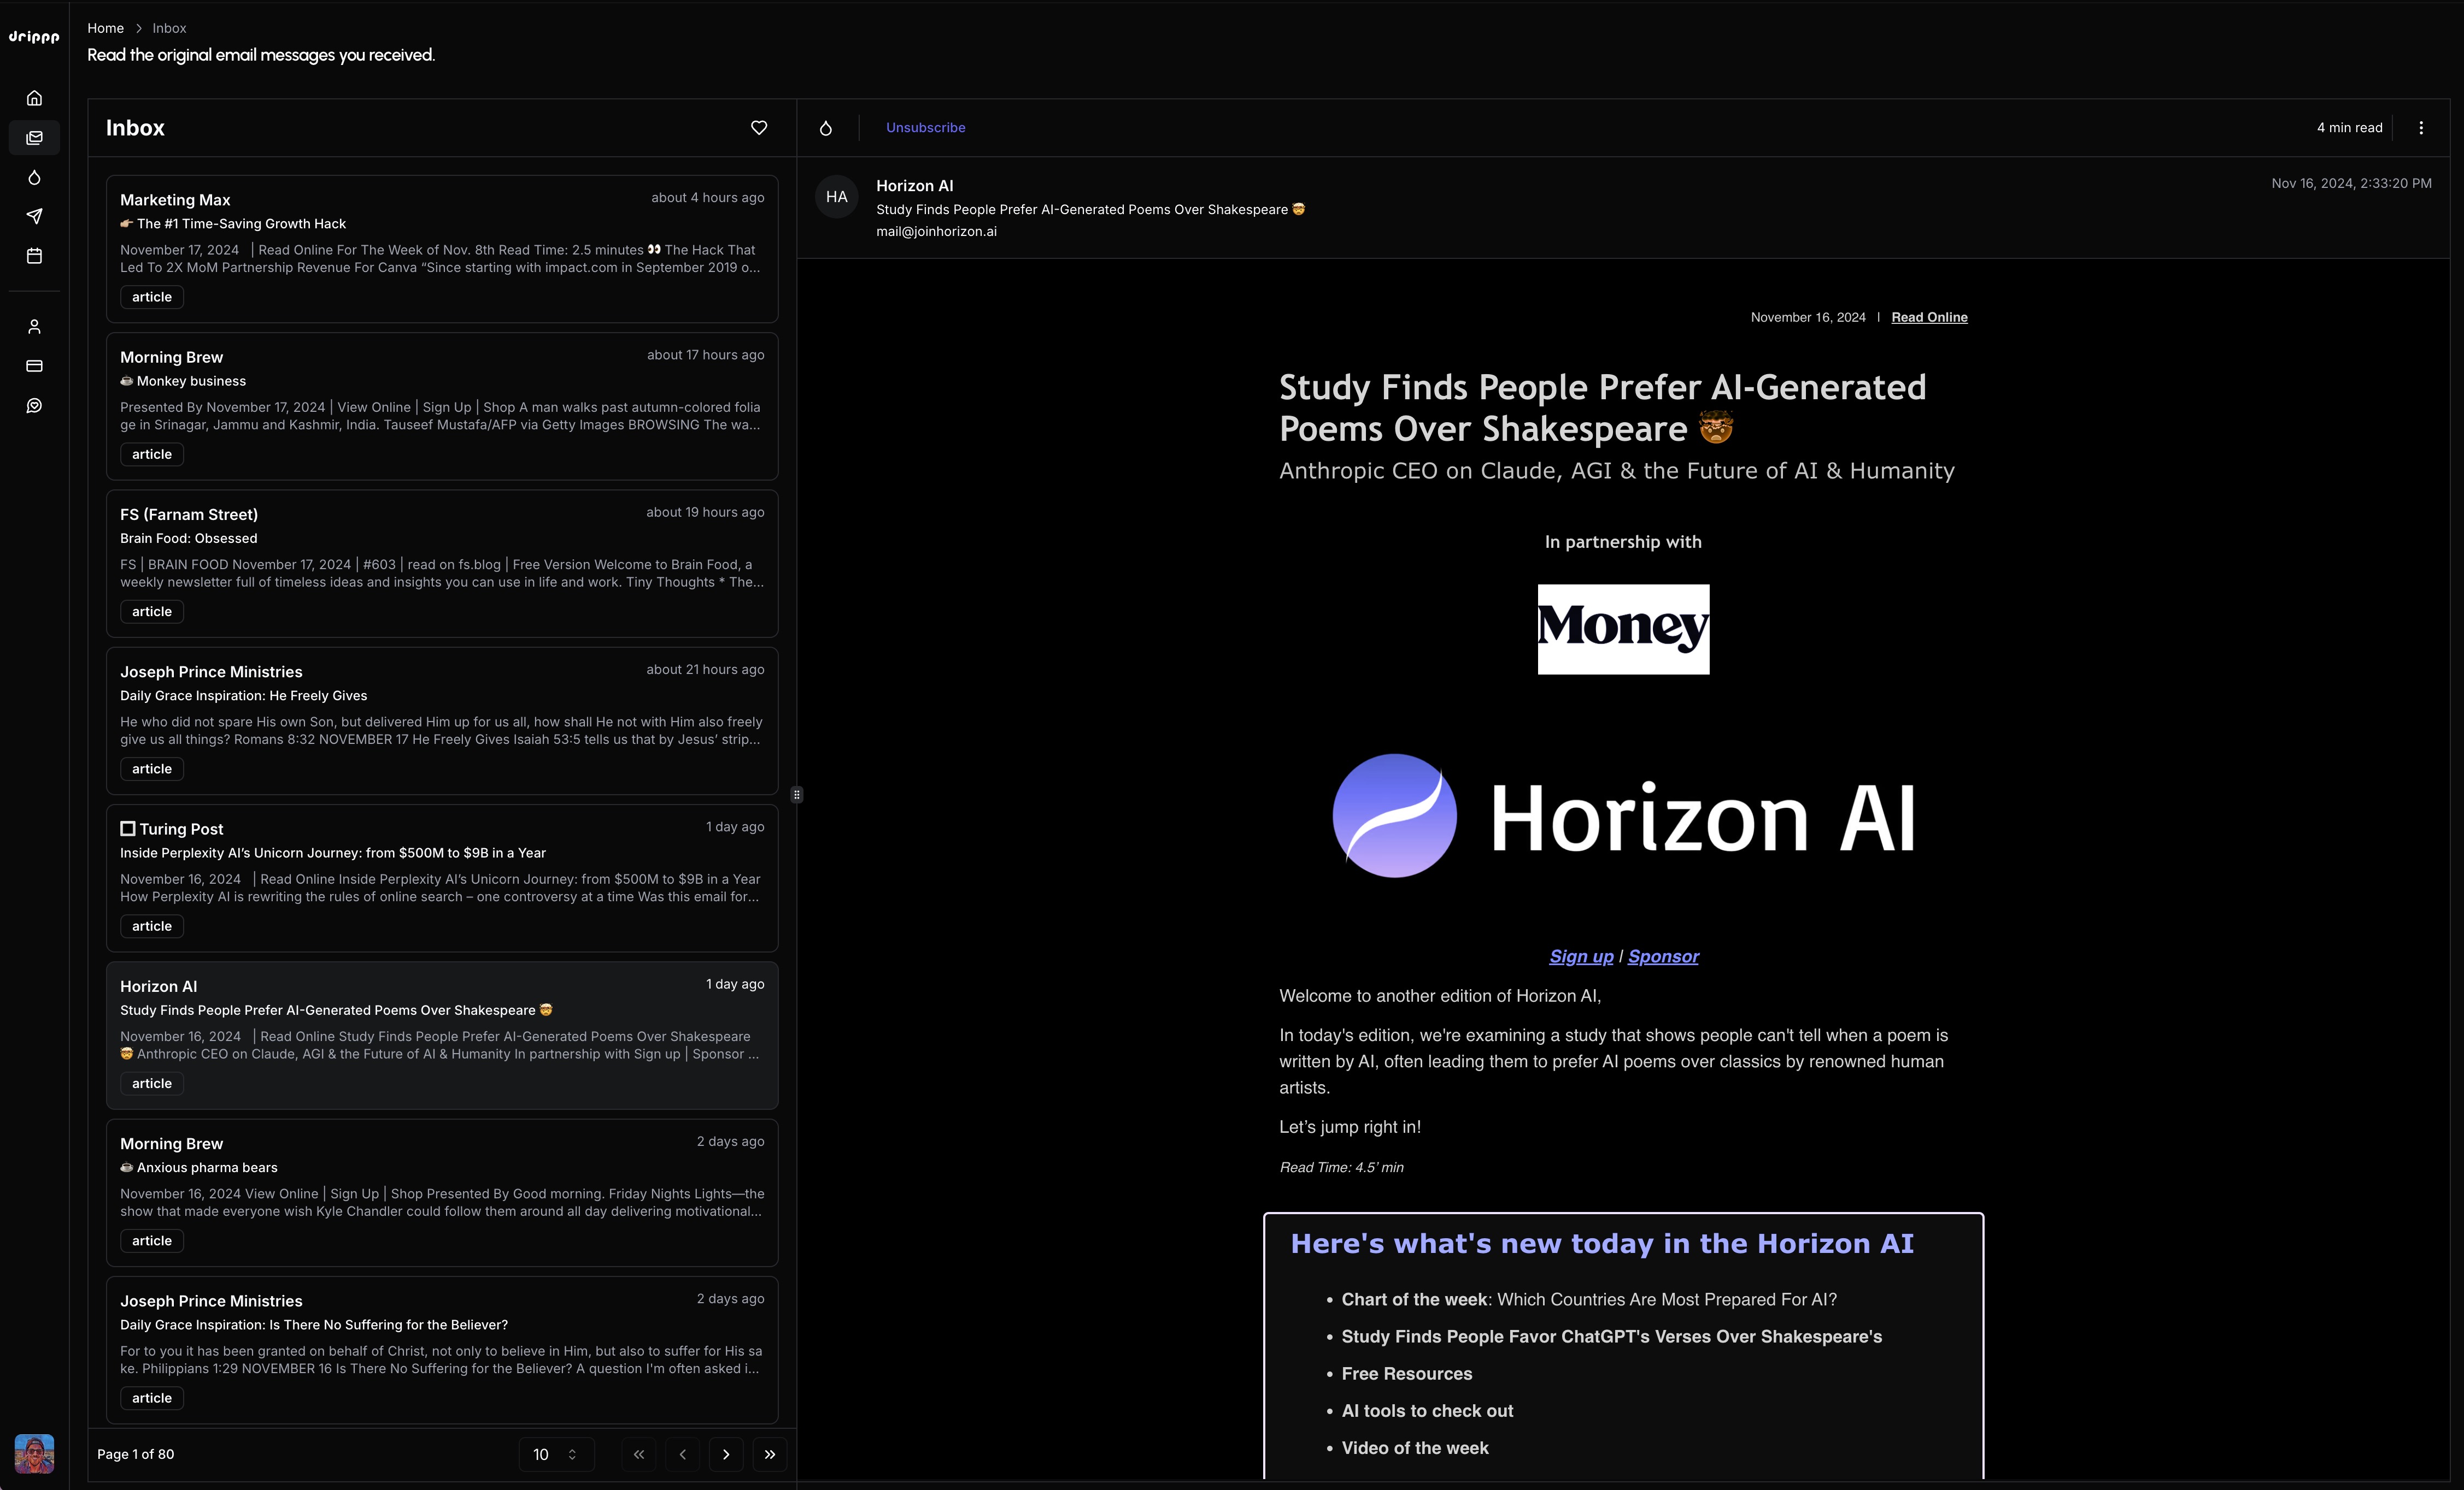Go to the previous inbox page
The image size is (2464, 1490).
pos(683,1454)
